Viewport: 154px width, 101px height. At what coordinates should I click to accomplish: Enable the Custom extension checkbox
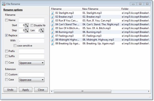pyautogui.click(x=6, y=74)
